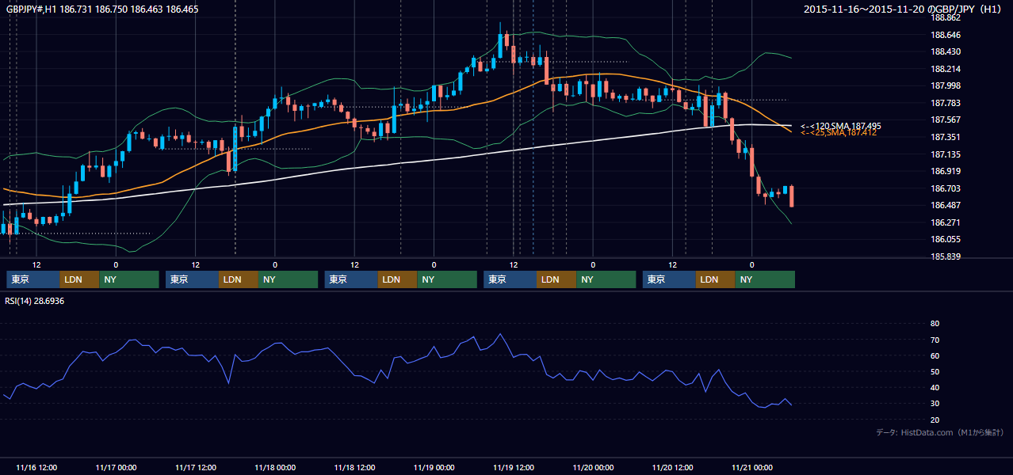This screenshot has height=475, width=1013.
Task: Select the 11/17 00:00 date label
Action: pyautogui.click(x=116, y=468)
